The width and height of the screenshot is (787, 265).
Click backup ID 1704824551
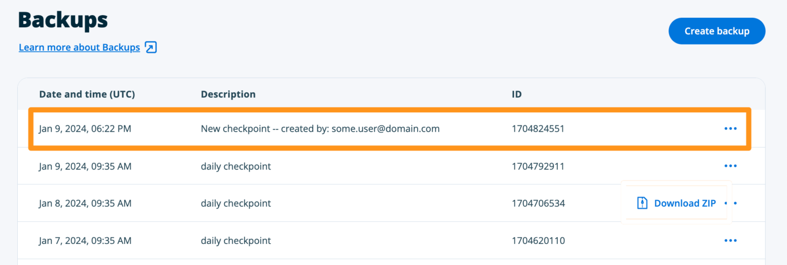[x=538, y=129]
